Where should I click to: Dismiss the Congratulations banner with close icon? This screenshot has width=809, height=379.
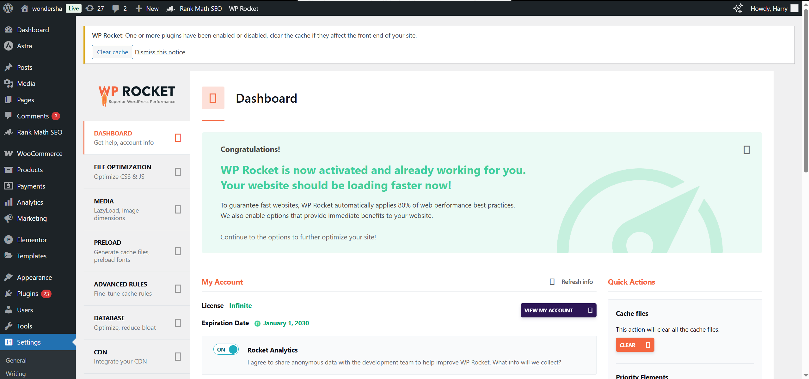click(746, 150)
